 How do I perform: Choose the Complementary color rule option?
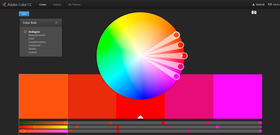pos(37,42)
